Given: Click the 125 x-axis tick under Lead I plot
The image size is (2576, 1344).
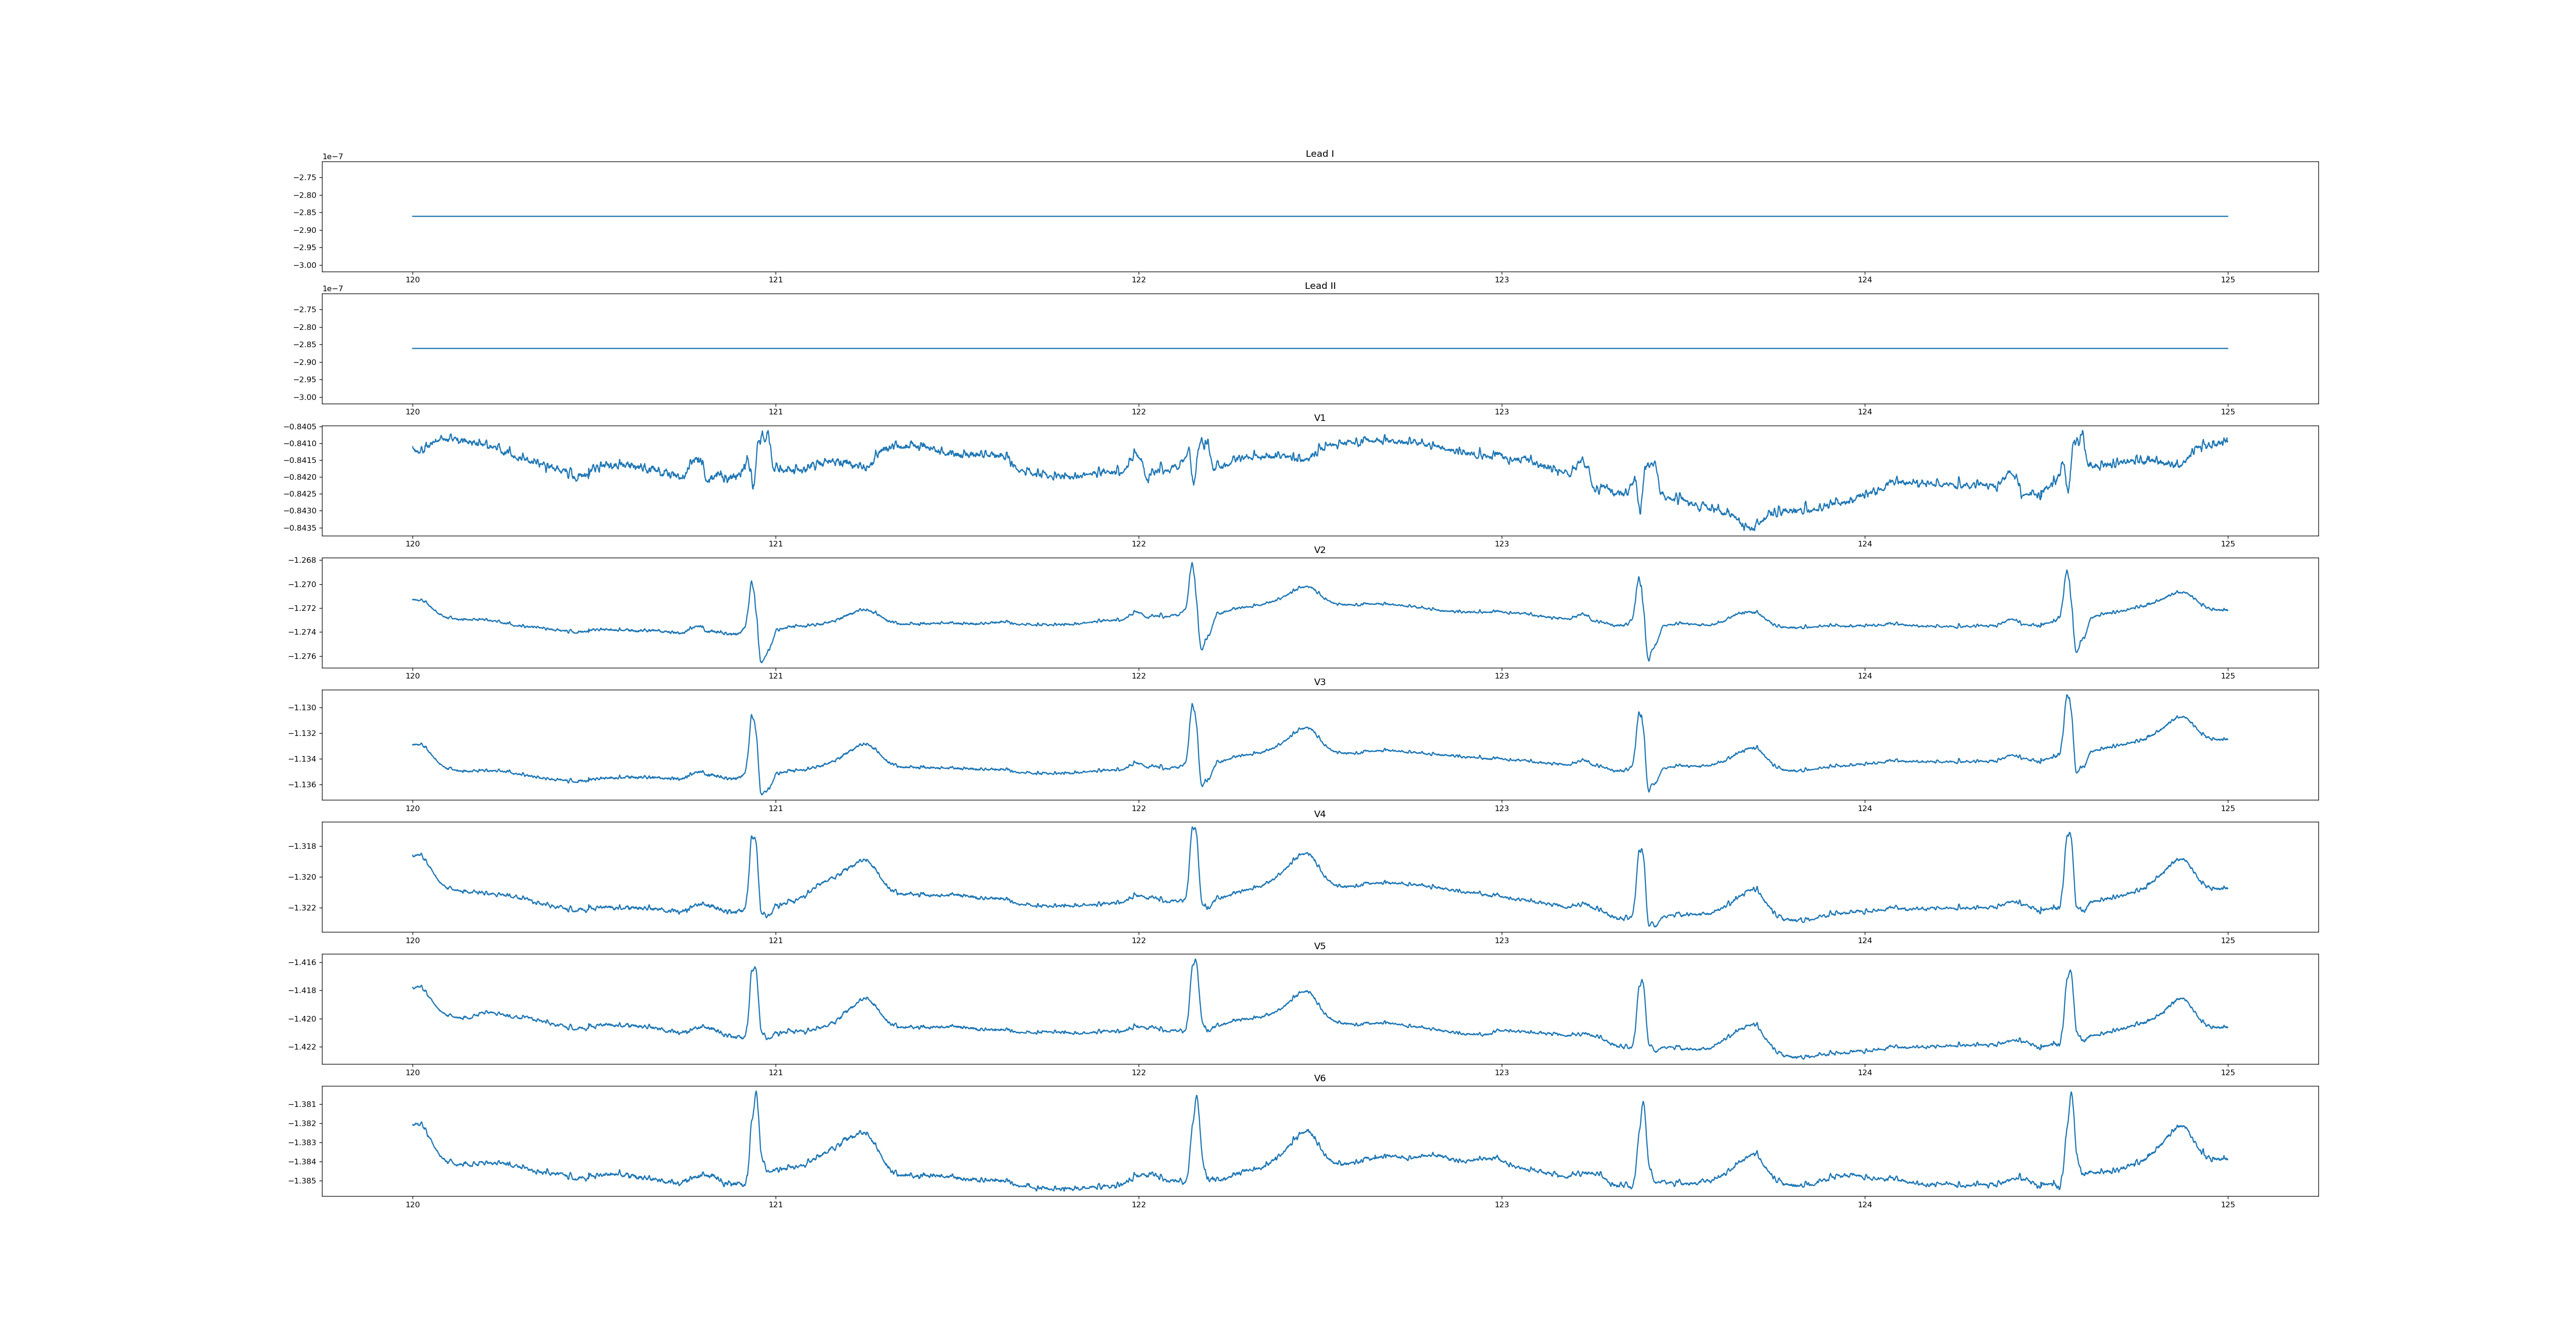Looking at the screenshot, I should coord(2227,280).
